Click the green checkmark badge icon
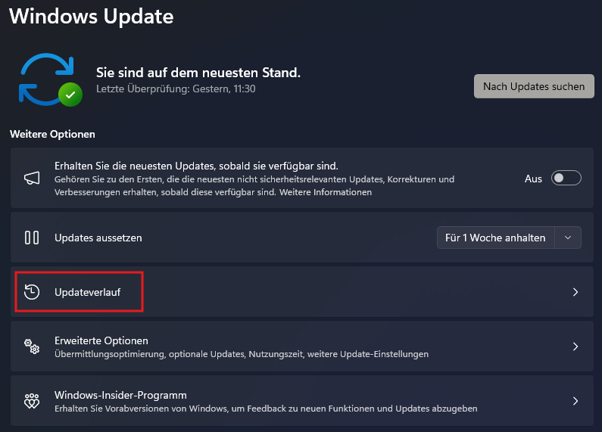Image resolution: width=602 pixels, height=432 pixels. click(70, 95)
